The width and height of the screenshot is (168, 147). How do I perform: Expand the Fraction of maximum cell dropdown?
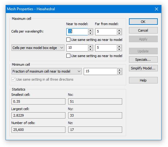[46, 71]
